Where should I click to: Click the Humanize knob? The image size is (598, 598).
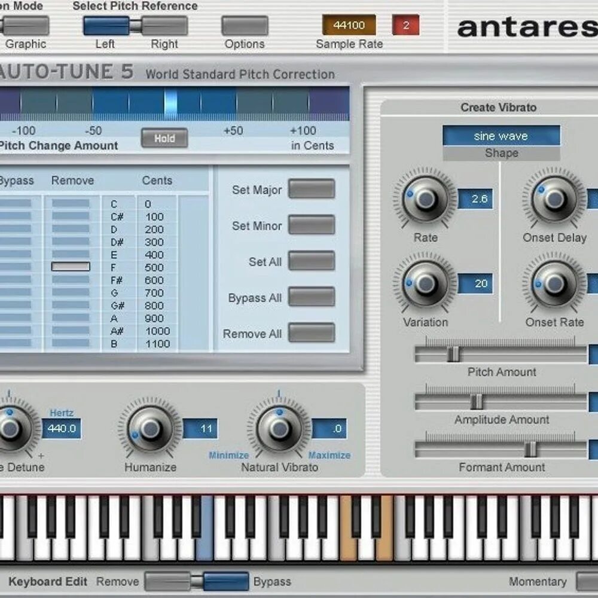(x=150, y=428)
